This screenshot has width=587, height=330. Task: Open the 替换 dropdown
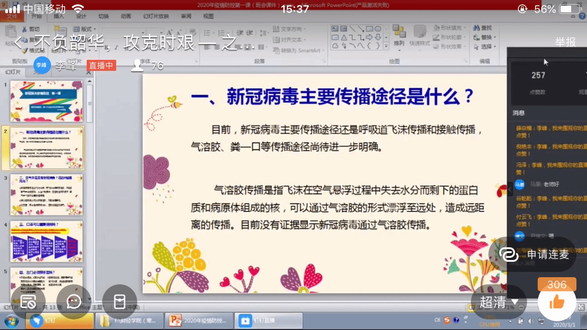coord(485,37)
